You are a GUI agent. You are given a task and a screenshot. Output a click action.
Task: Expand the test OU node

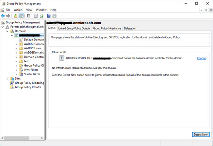click(16, 61)
